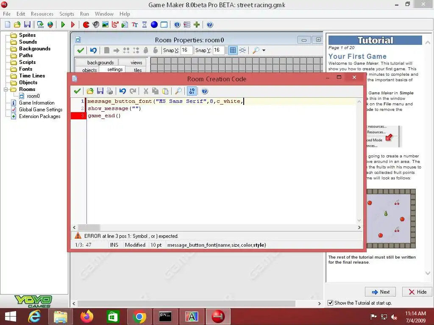Click the publish game globe icon
This screenshot has width=434, height=325.
click(50, 25)
